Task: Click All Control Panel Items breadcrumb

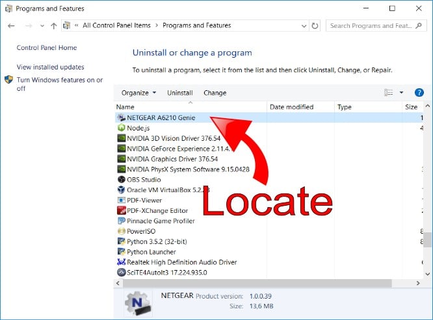Action: click(x=116, y=25)
